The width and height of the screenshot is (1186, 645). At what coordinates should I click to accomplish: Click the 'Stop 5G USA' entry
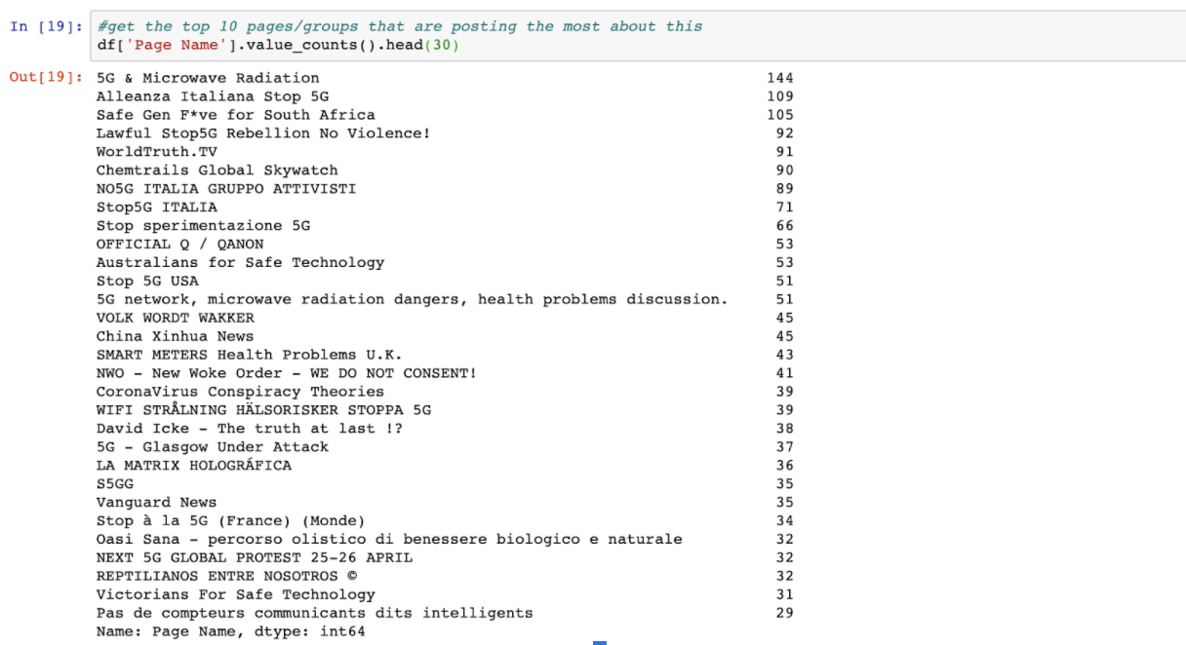coord(147,281)
